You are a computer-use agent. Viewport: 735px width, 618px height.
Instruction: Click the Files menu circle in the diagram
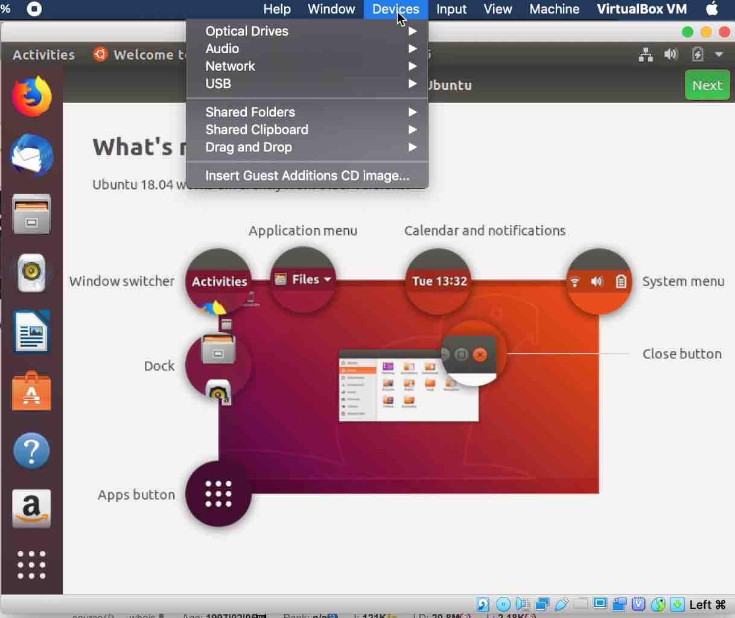[303, 280]
